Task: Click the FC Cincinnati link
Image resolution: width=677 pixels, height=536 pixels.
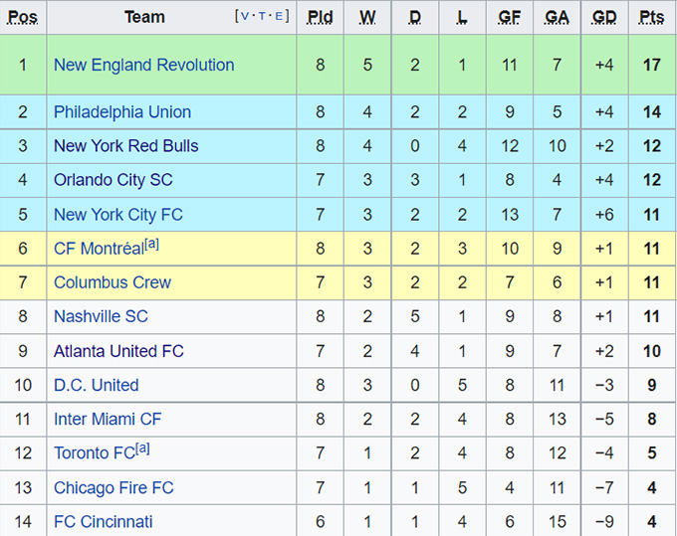Action: [x=103, y=521]
